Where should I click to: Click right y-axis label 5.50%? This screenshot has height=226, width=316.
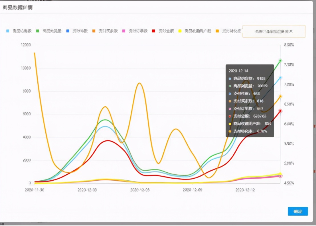tap(289, 144)
